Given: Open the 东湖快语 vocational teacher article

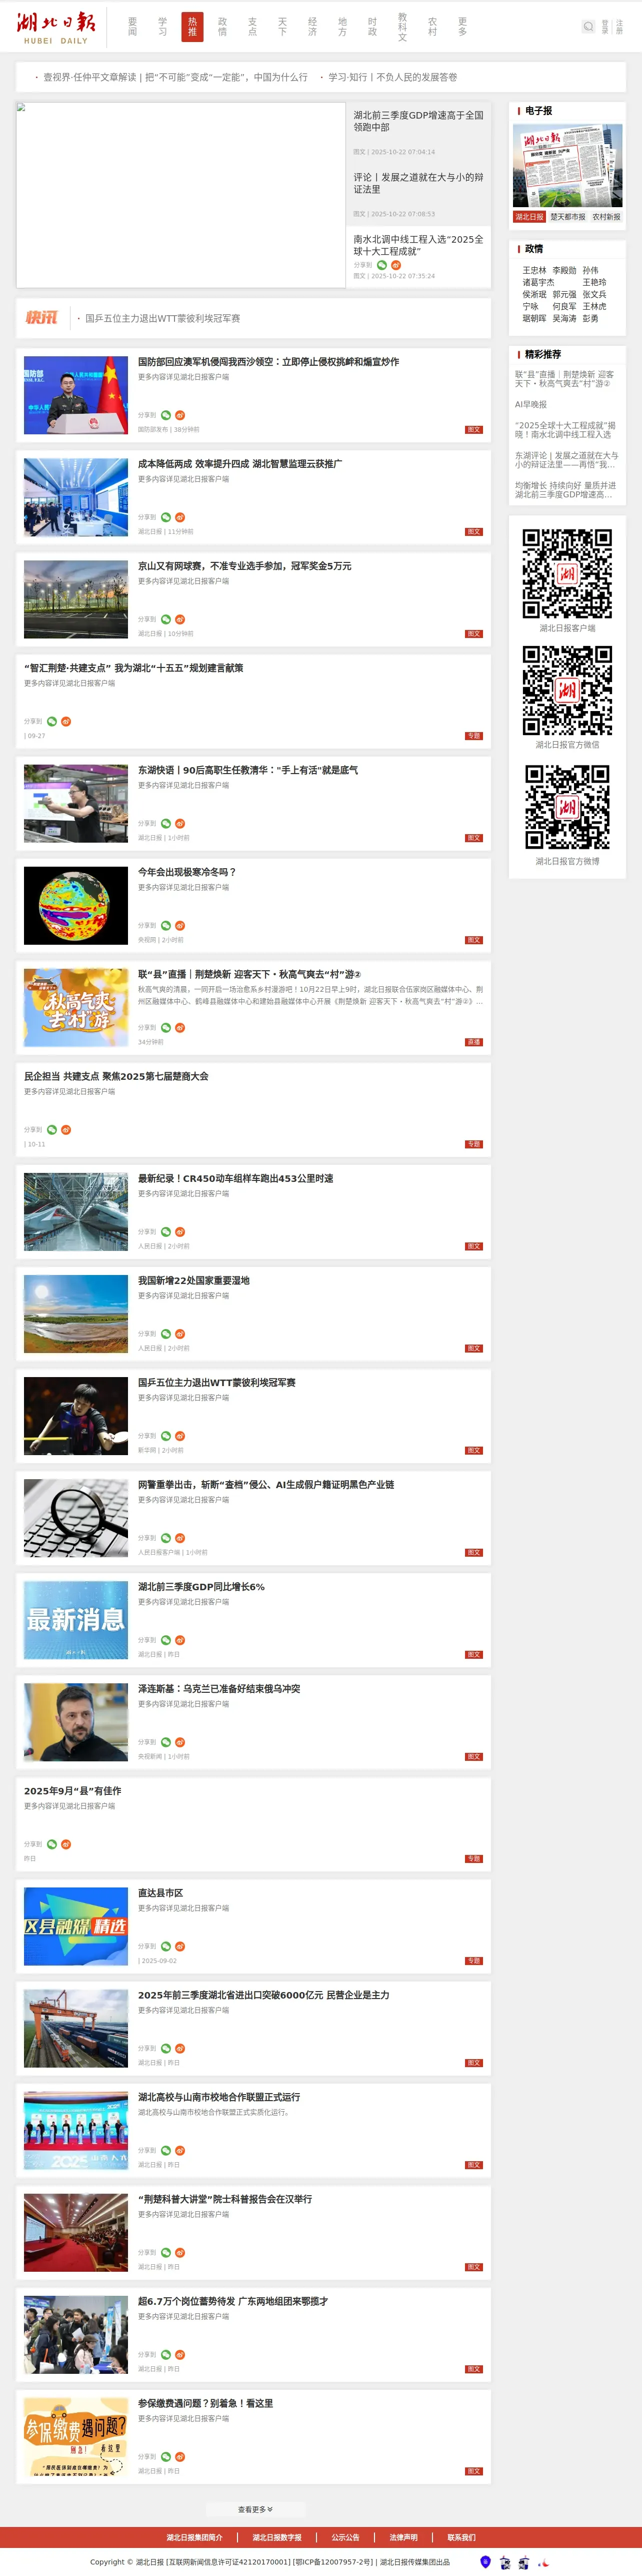Looking at the screenshot, I should pos(248,770).
